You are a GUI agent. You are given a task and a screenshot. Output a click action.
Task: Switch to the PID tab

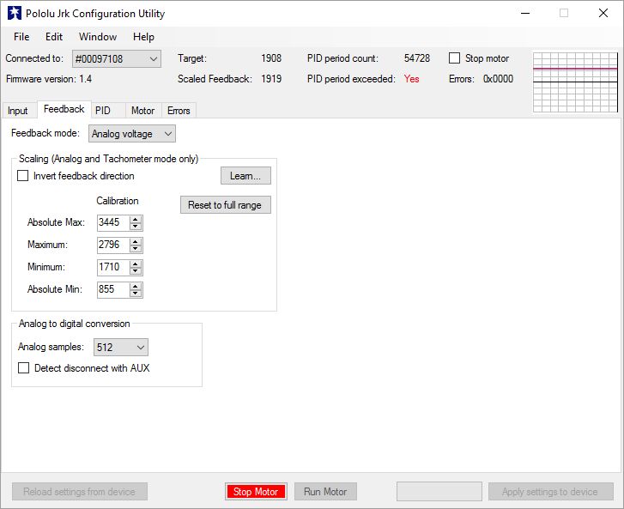[x=103, y=110]
